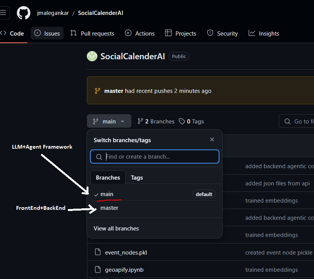Click the Public visibility badge

click(x=179, y=56)
